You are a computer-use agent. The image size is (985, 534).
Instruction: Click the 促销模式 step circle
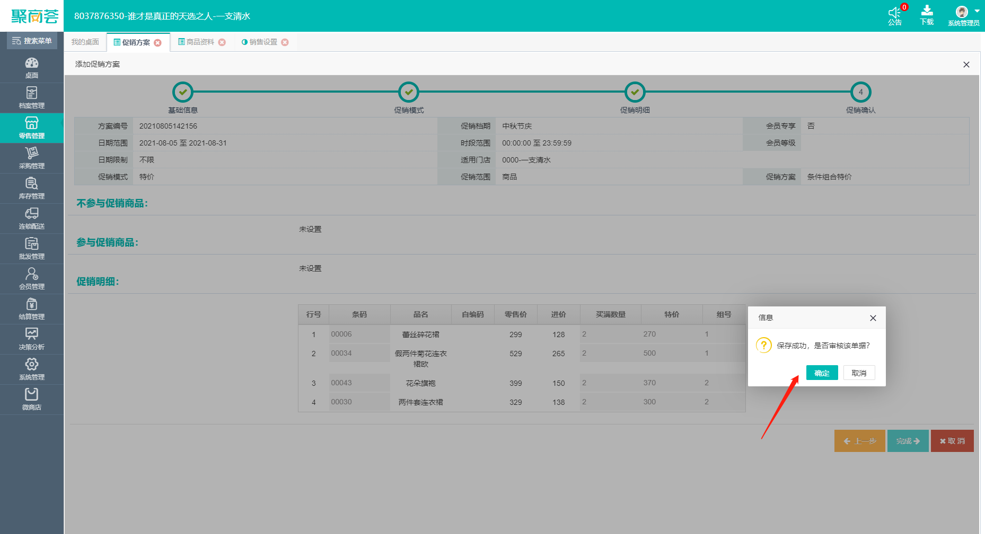pyautogui.click(x=409, y=92)
